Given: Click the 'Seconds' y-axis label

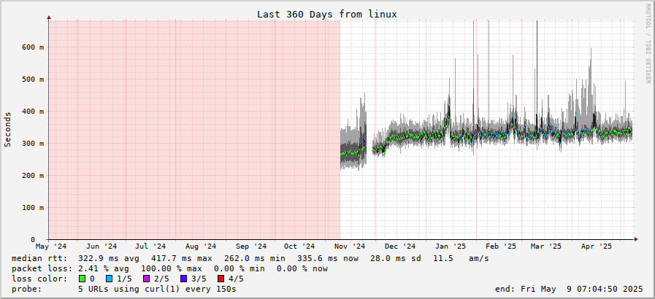Looking at the screenshot, I should [7, 129].
